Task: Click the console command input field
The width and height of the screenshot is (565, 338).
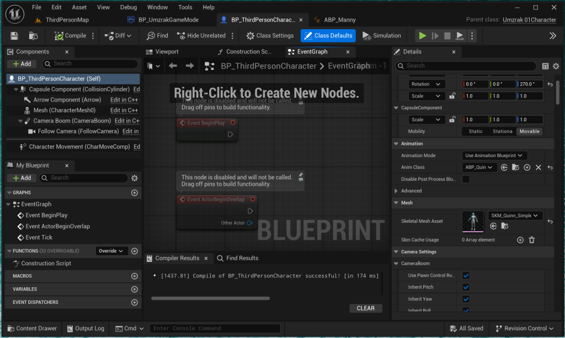Action: click(215, 329)
